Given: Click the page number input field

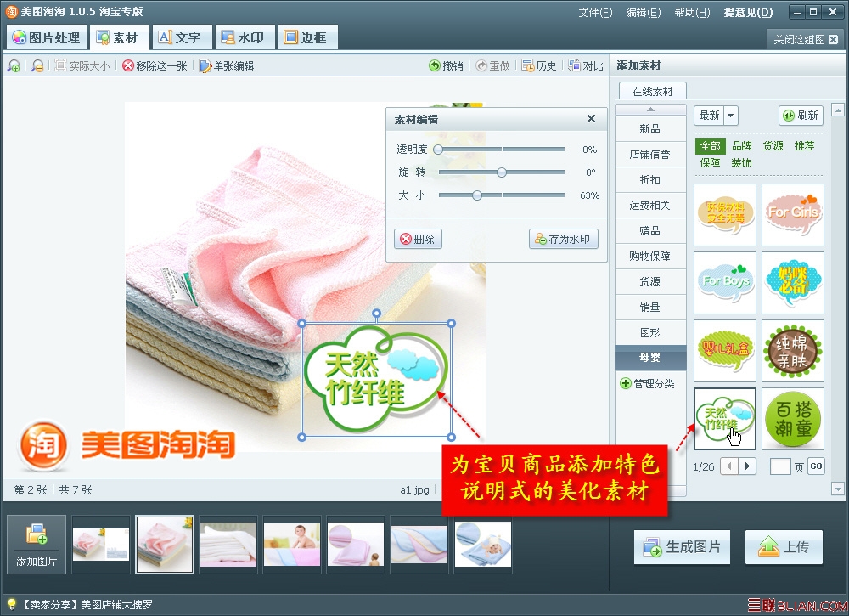Looking at the screenshot, I should point(780,466).
